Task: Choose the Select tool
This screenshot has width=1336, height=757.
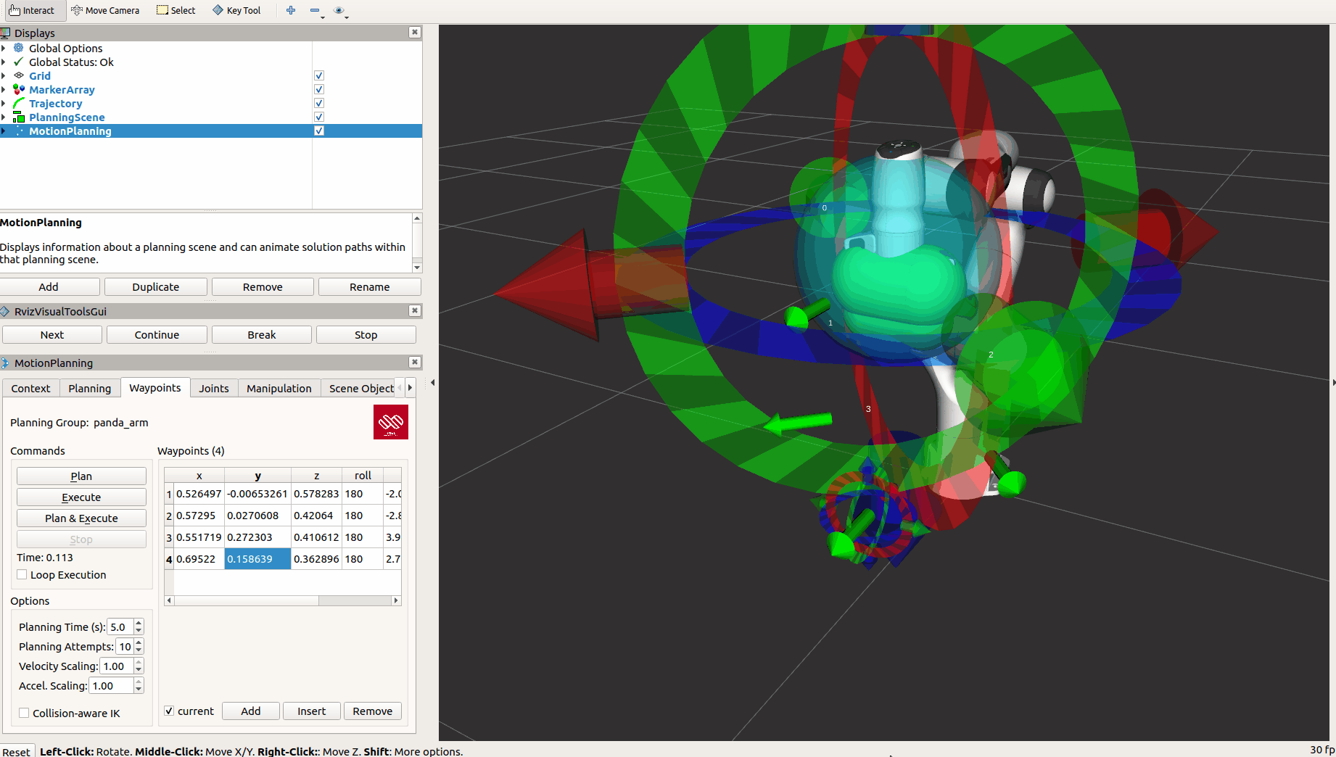Action: (176, 10)
